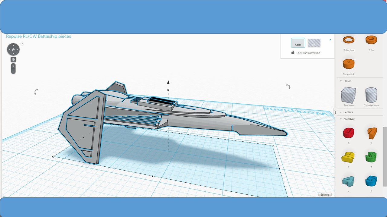Click the navigation help question mark
The image size is (387, 217).
[x=22, y=44]
